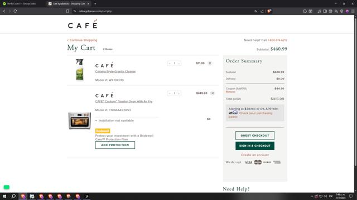Open the Couture Toaster Oven With Air Fry link

[124, 101]
